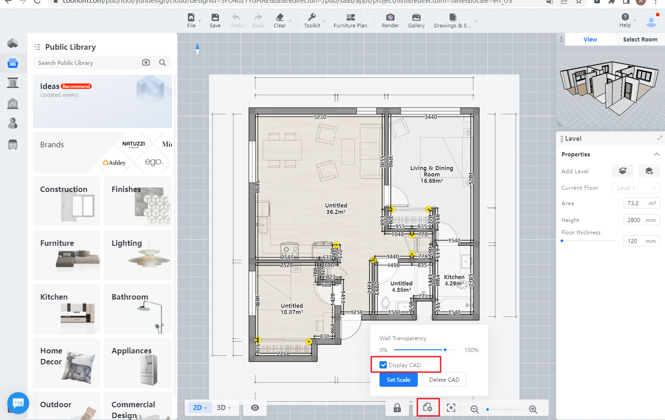Switch to 3D view mode
Viewport: 665px width, 420px height.
[x=223, y=408]
